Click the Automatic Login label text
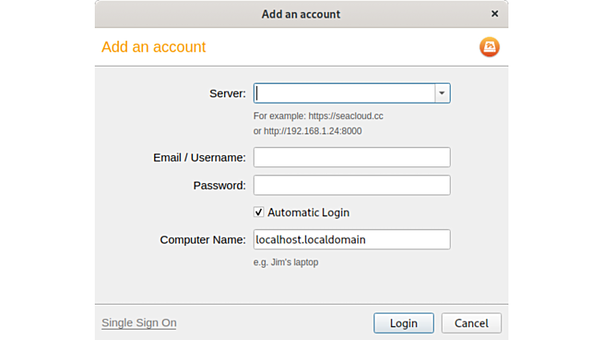 [x=308, y=213]
